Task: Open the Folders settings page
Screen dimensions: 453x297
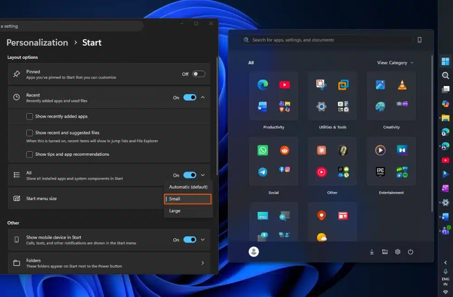Action: (109, 263)
